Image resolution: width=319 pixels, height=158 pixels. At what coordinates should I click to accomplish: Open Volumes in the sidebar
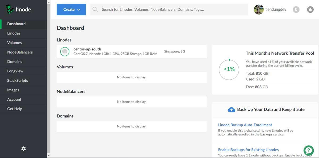pos(23,43)
